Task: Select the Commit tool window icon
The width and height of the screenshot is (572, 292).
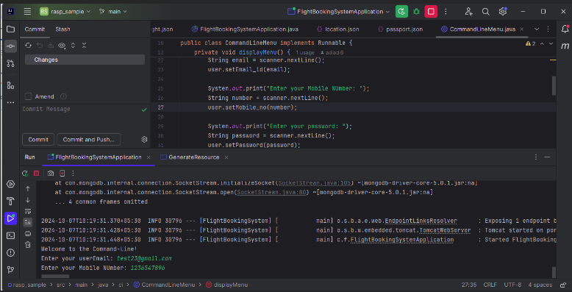Action: [10, 46]
